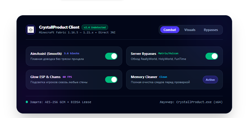Image resolution: width=251 pixels, height=118 pixels.
Task: Click the Glow ESP & Chams heading
Action: point(46,77)
